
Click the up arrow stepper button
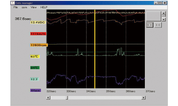(x=163, y=13)
